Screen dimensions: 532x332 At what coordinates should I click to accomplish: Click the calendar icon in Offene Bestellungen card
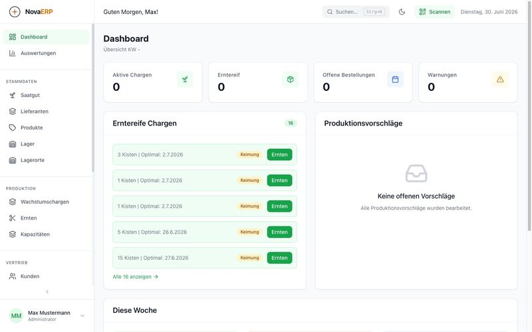pyautogui.click(x=395, y=79)
